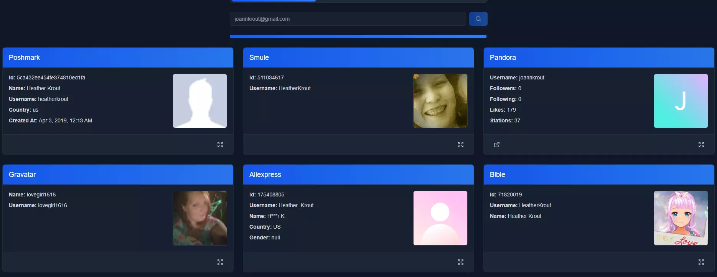Select Aliexpress Username Heather_Krout
The image size is (717, 277).
(x=282, y=205)
